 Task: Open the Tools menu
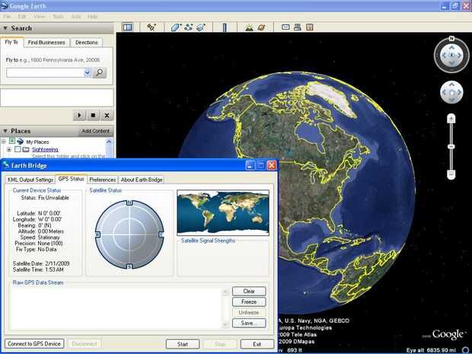coord(59,16)
